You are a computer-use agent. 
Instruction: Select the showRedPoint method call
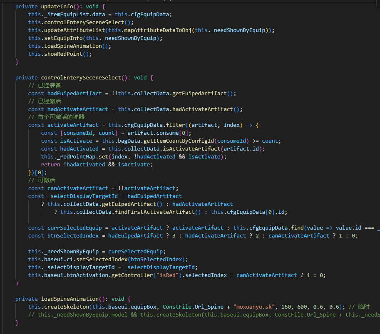(63, 54)
